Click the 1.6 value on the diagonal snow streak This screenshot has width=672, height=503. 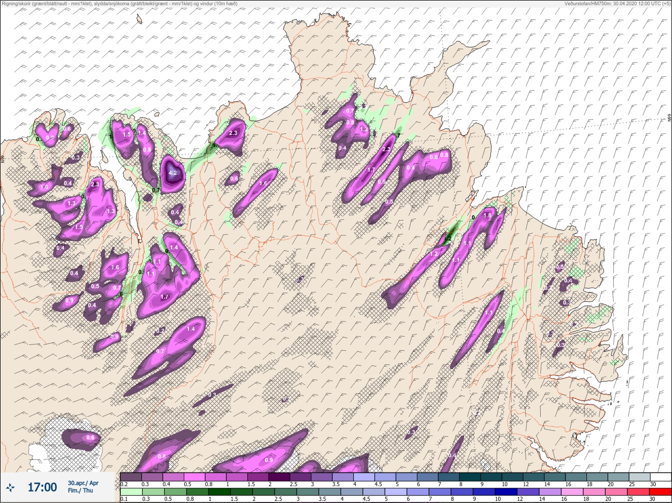(263, 183)
